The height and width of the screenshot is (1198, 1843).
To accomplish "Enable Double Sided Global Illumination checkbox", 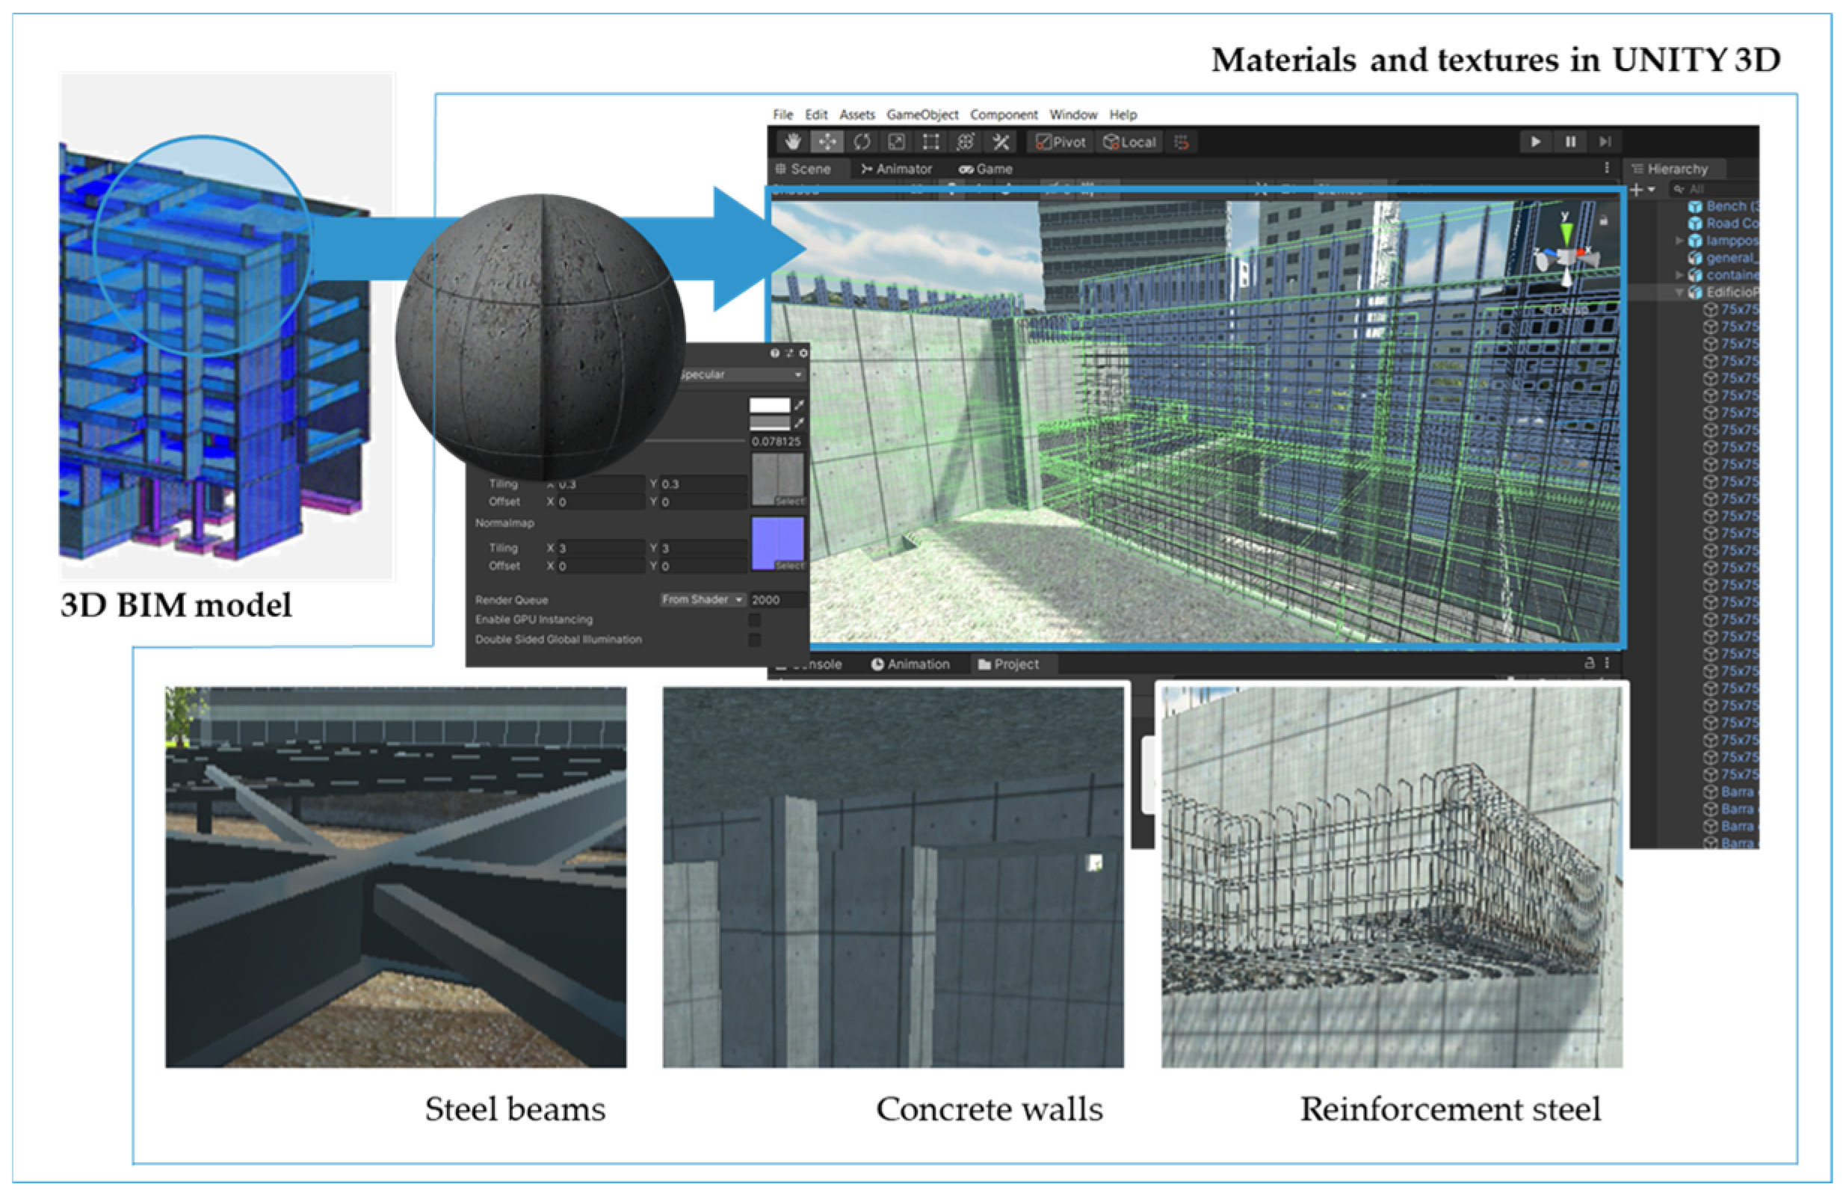I will pyautogui.click(x=754, y=640).
